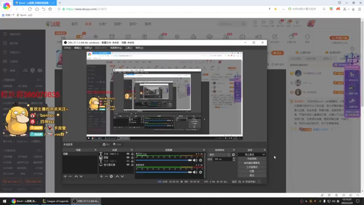Click the 设置 settings button in OBS
The height and width of the screenshot is (205, 364).
252,171
